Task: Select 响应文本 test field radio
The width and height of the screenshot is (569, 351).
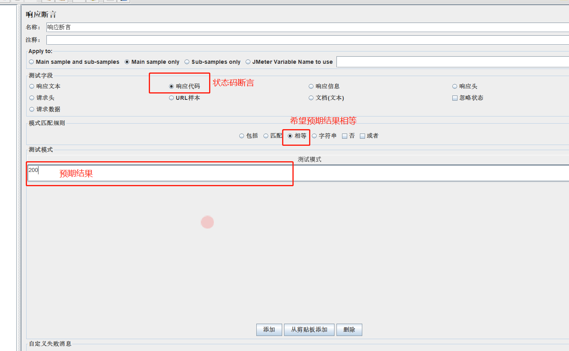Action: point(45,86)
